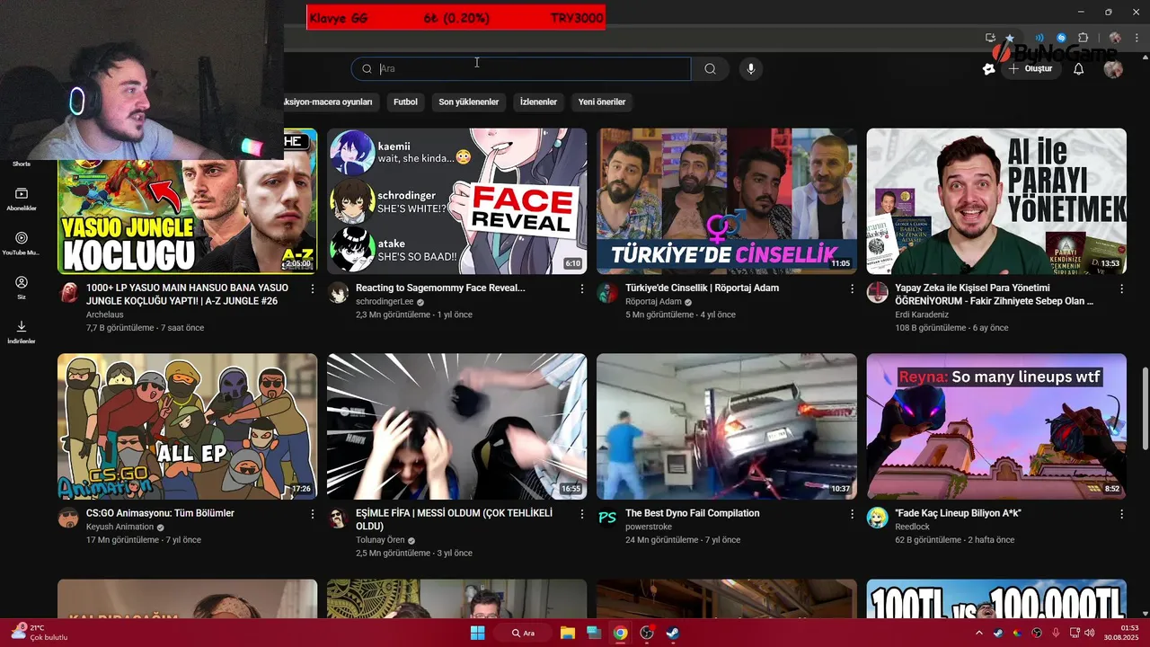Viewport: 1150px width, 647px height.
Task: Show hidden system tray icons chevron
Action: [x=979, y=633]
